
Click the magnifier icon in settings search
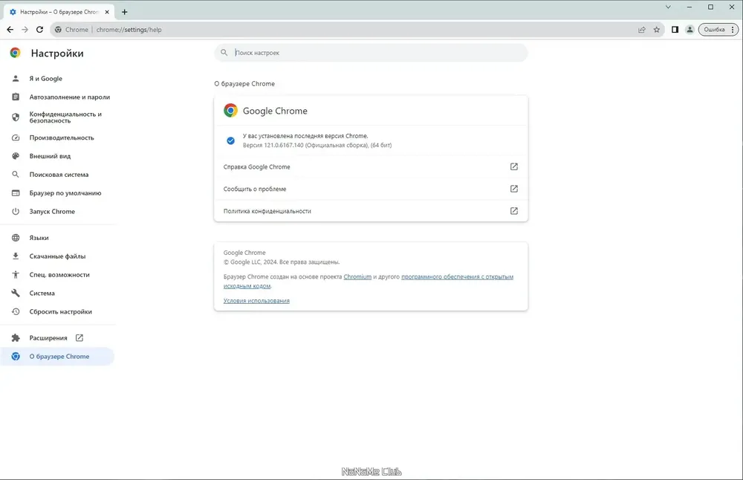click(224, 53)
